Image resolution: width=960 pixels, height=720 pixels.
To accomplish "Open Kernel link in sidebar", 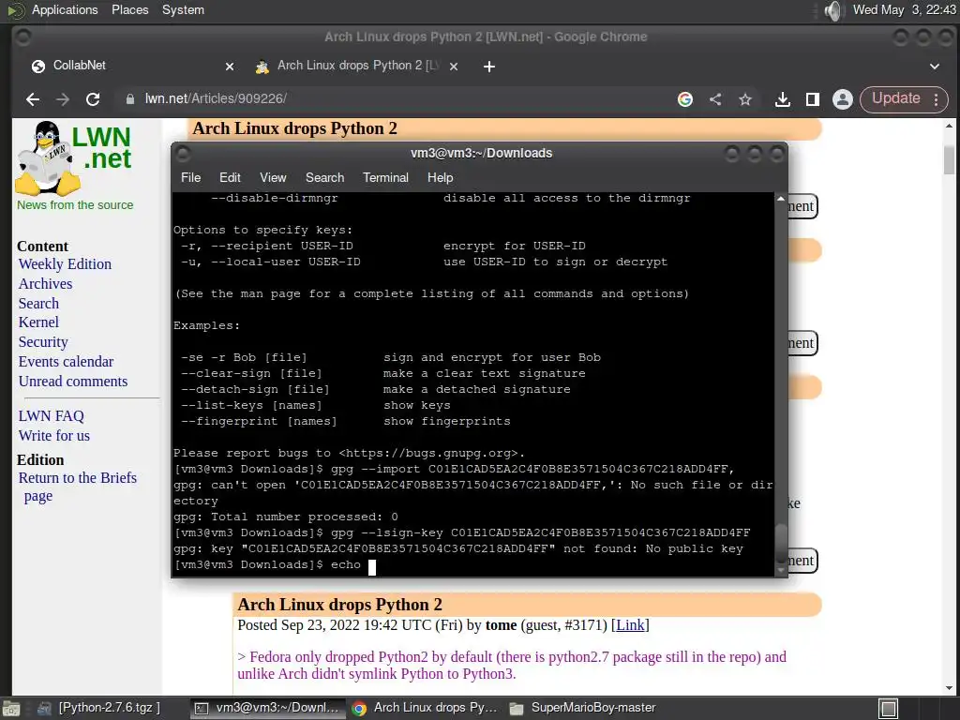I will [x=38, y=322].
